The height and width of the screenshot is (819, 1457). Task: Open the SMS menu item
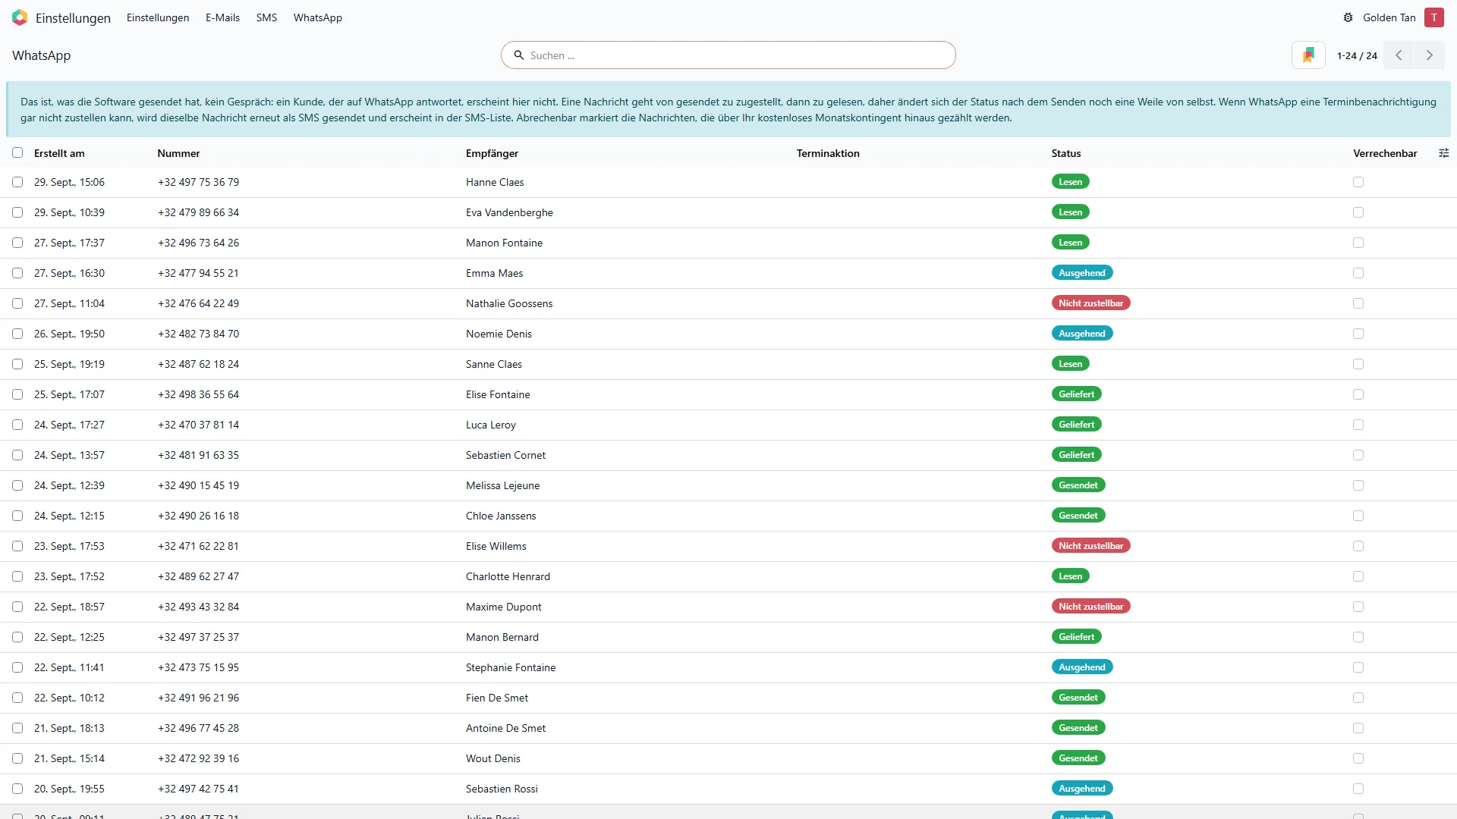(266, 17)
